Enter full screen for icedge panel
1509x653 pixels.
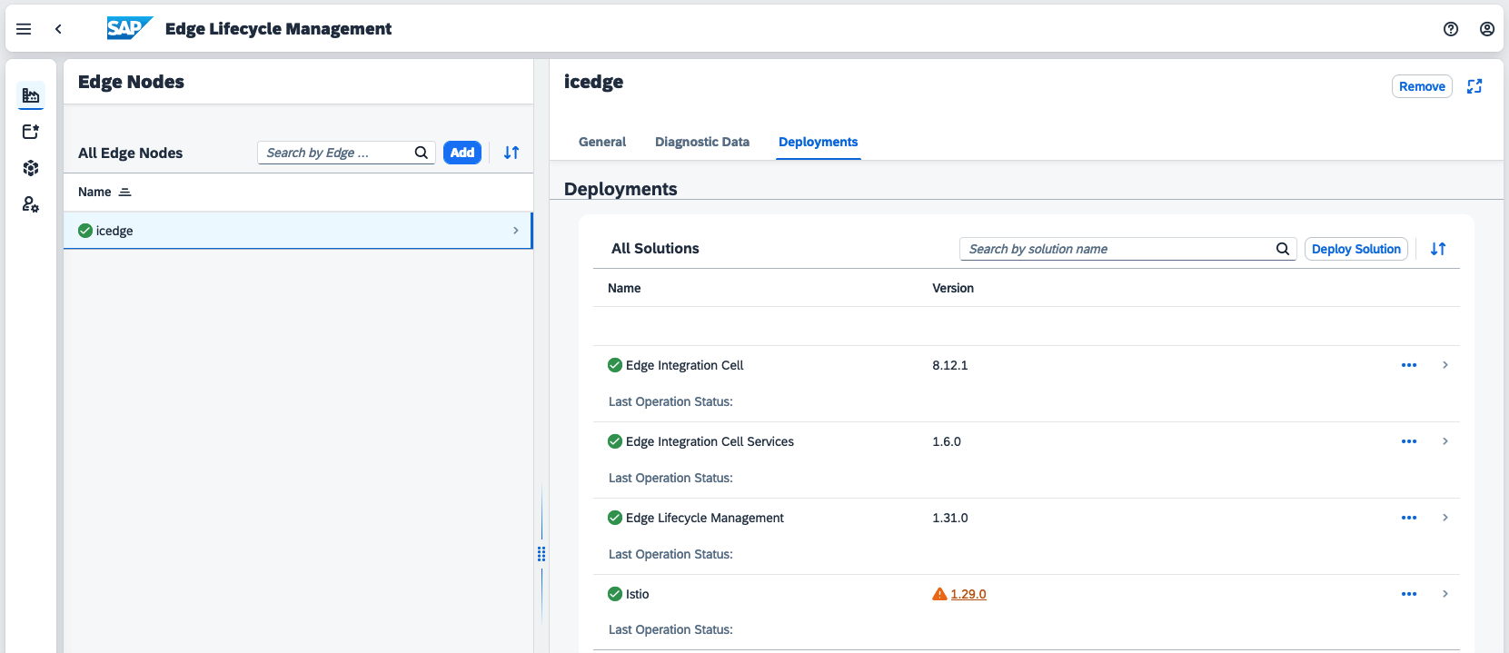click(1474, 86)
